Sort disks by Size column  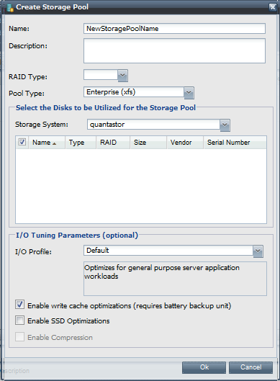point(148,143)
